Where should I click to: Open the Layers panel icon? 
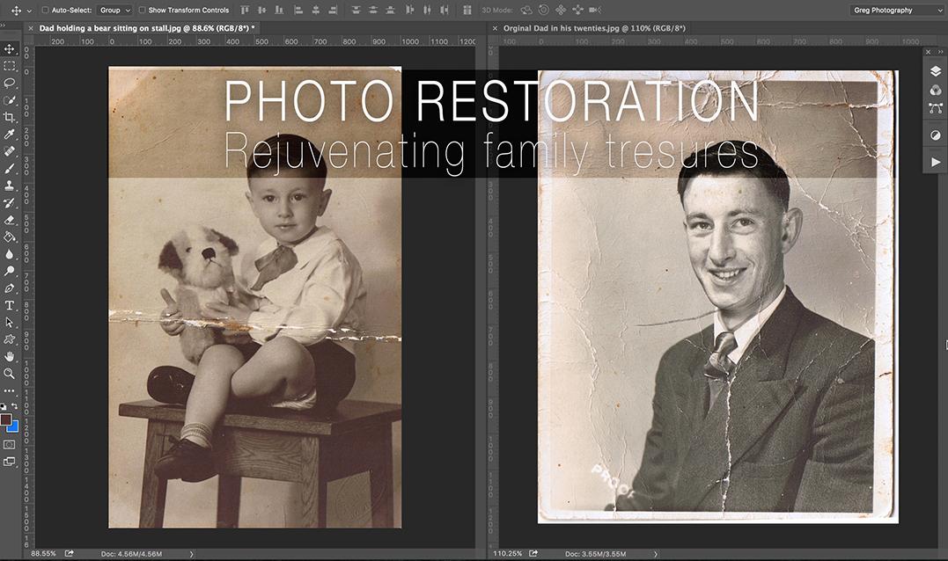click(936, 71)
